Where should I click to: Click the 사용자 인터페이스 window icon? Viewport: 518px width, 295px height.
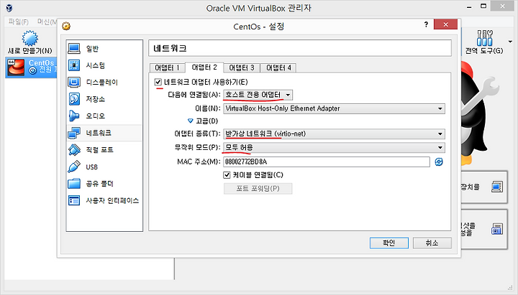point(74,200)
